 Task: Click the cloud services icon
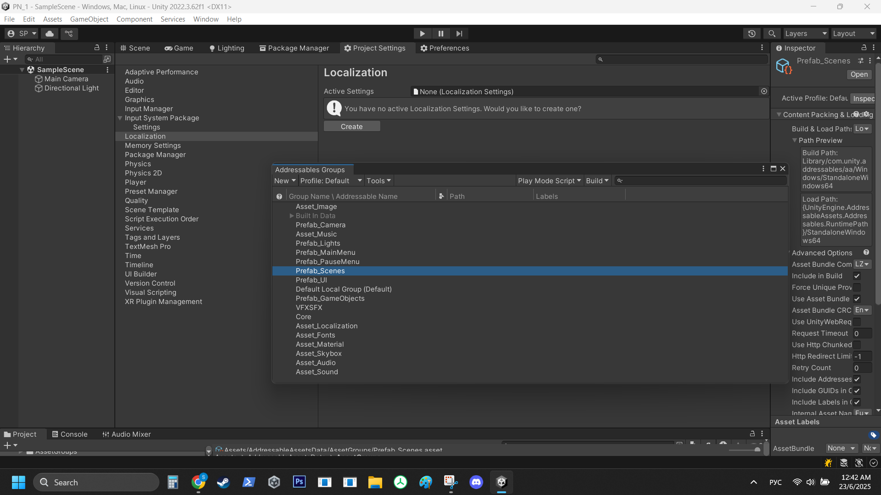[x=50, y=34]
